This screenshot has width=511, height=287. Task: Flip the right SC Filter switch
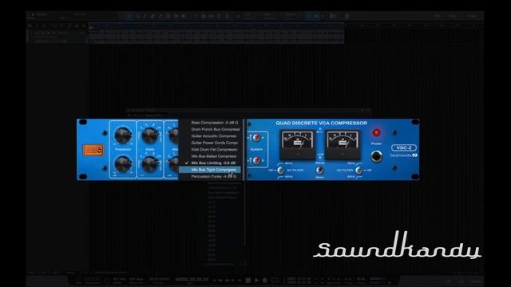(x=358, y=170)
